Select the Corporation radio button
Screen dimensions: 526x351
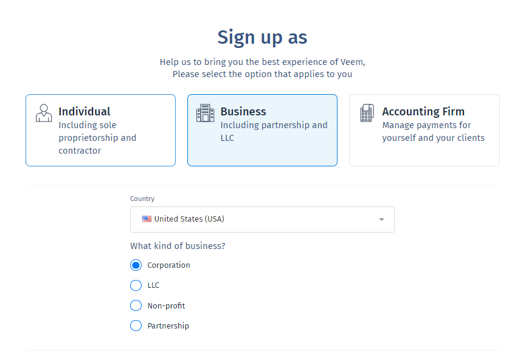click(136, 265)
